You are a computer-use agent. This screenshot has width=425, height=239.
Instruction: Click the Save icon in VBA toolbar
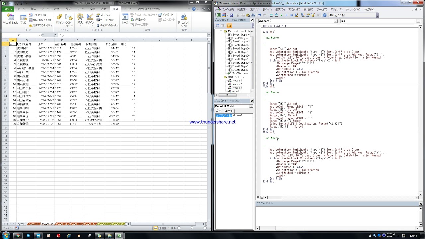(231, 15)
